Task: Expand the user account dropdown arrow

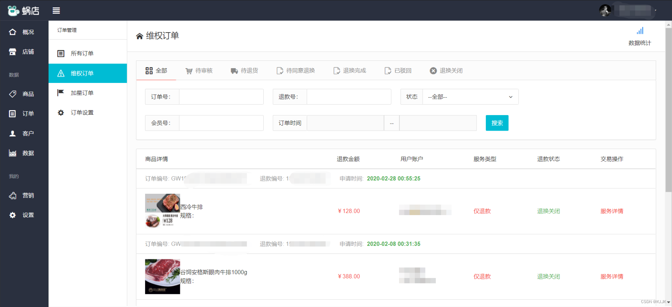Action: (x=656, y=10)
